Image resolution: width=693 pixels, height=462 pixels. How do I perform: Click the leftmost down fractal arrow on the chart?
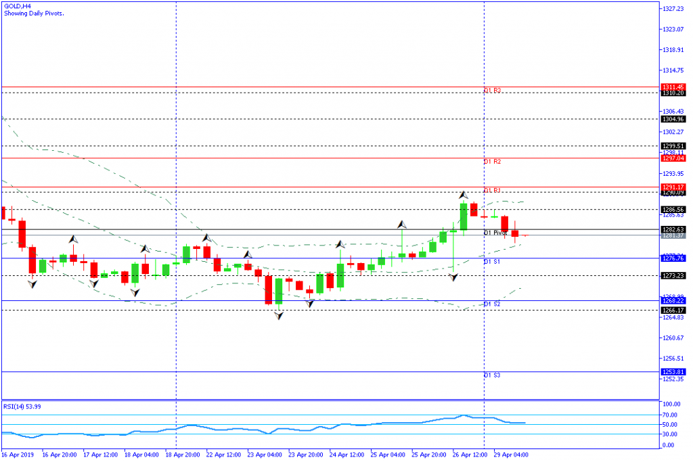click(x=32, y=284)
